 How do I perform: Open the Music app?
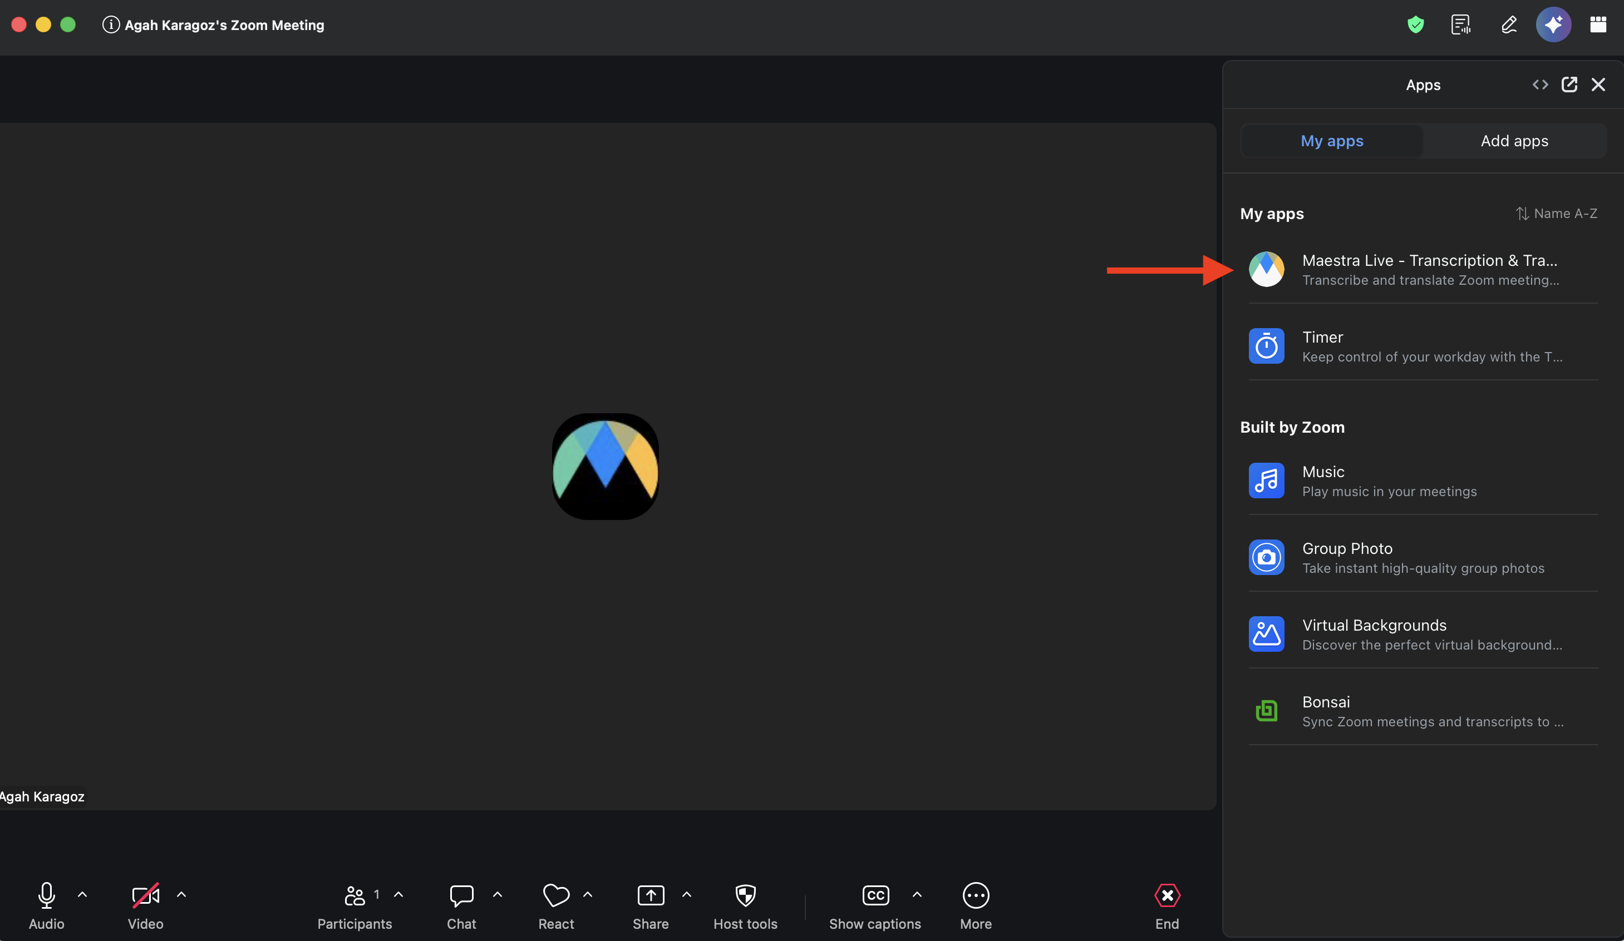1423,481
